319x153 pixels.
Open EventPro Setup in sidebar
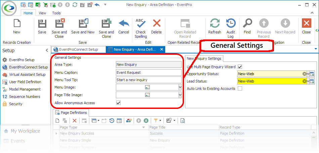[x=22, y=60]
